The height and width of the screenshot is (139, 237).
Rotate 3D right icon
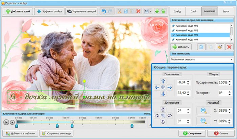[169, 116]
